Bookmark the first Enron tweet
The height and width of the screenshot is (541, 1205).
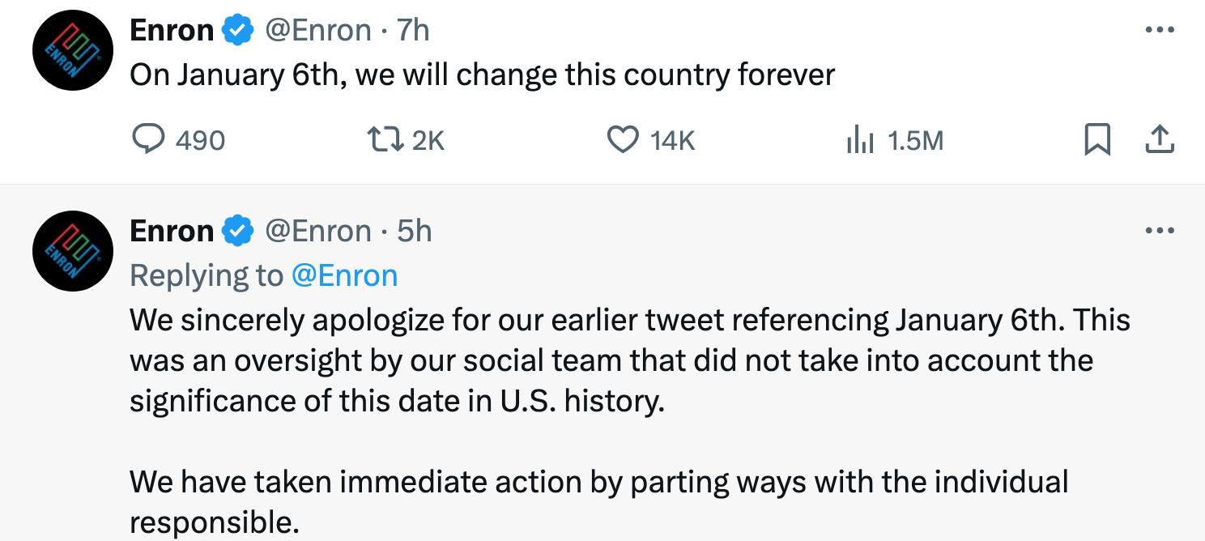tap(1096, 141)
